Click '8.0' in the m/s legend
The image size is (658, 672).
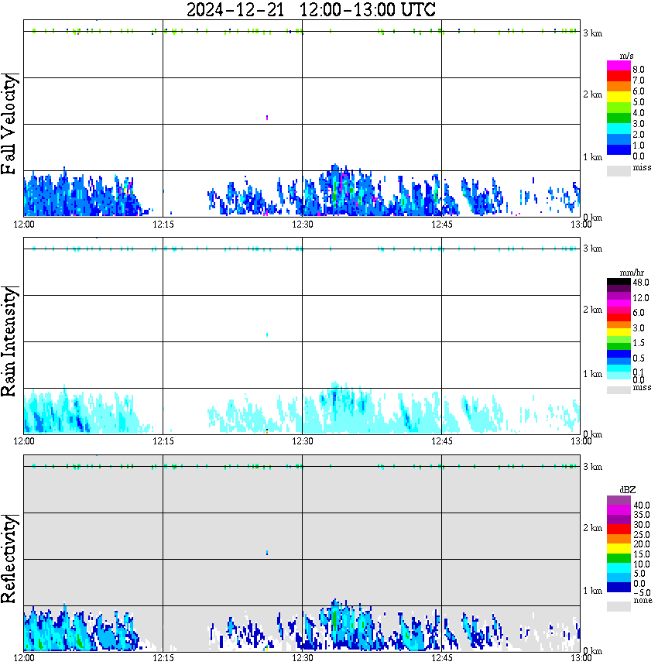point(639,70)
